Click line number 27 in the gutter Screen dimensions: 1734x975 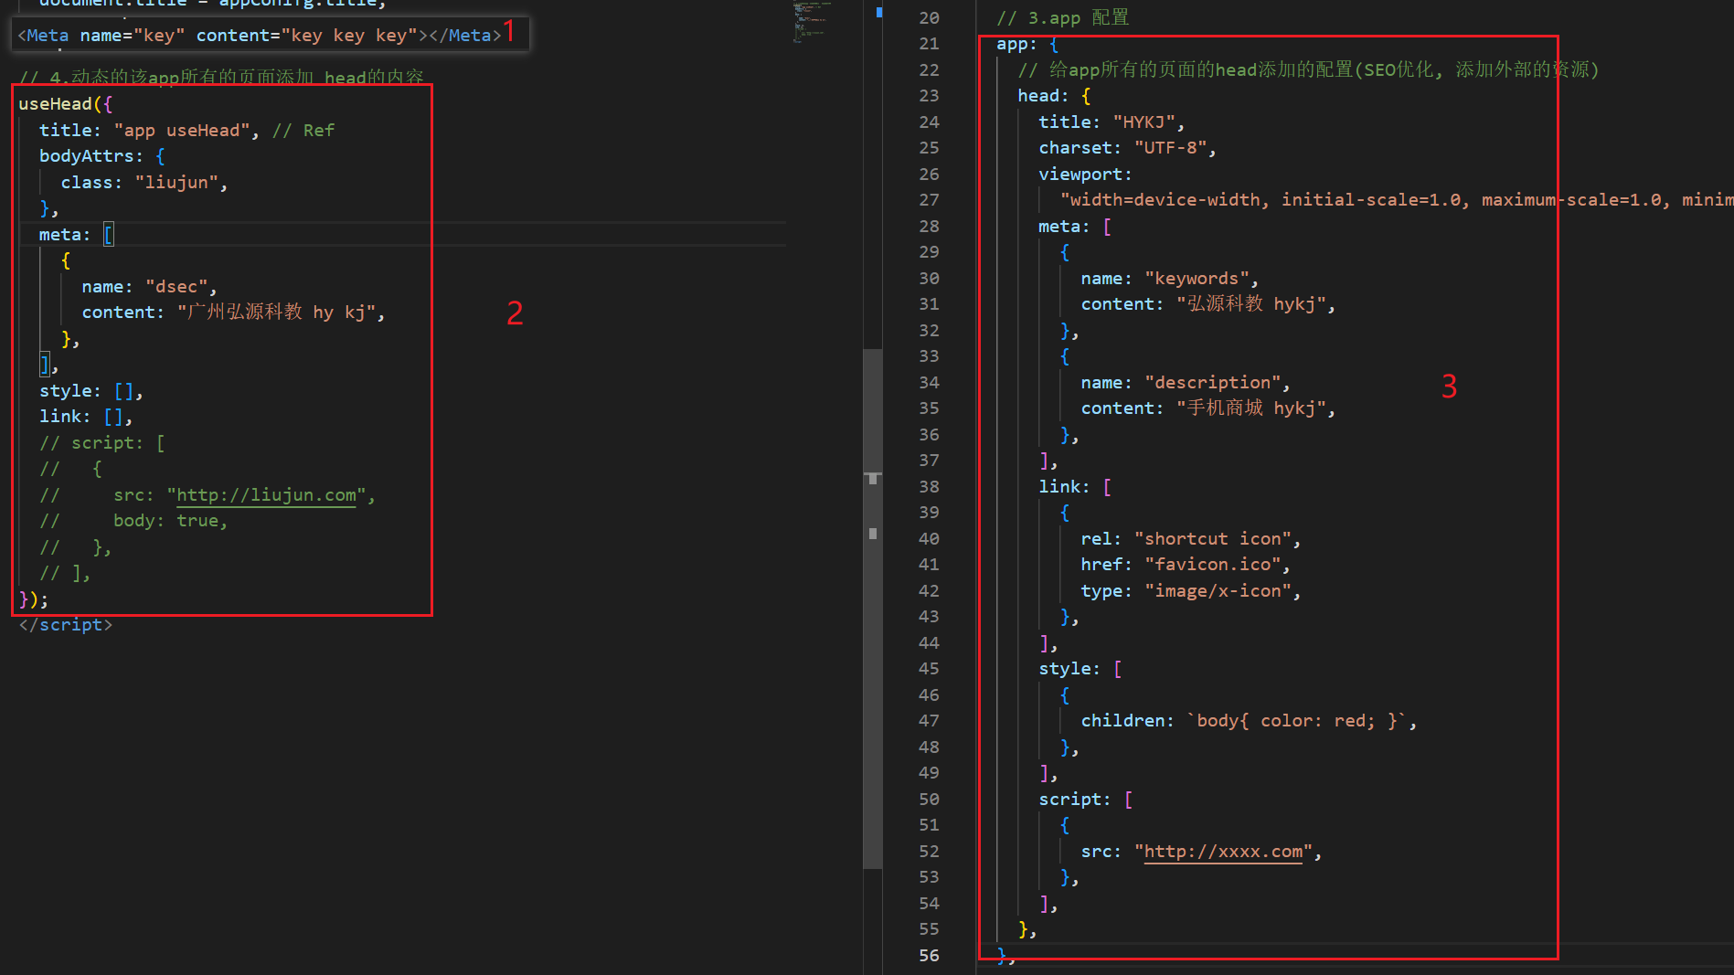pos(929,200)
